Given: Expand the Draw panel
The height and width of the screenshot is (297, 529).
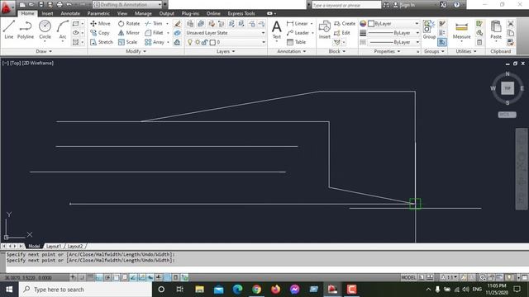Looking at the screenshot, I should pos(44,51).
